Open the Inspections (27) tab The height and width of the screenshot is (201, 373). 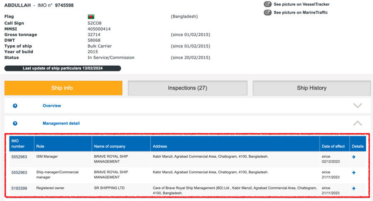pyautogui.click(x=187, y=88)
